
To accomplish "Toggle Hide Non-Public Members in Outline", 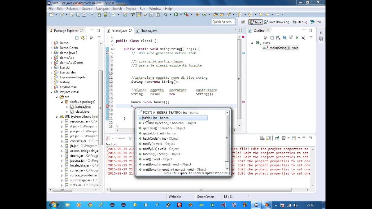I will coord(297,37).
